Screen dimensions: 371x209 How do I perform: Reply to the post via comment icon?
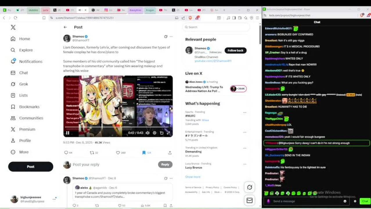(66, 152)
